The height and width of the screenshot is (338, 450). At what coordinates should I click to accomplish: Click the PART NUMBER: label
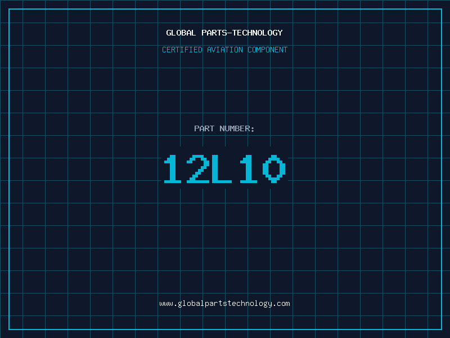[x=224, y=128]
